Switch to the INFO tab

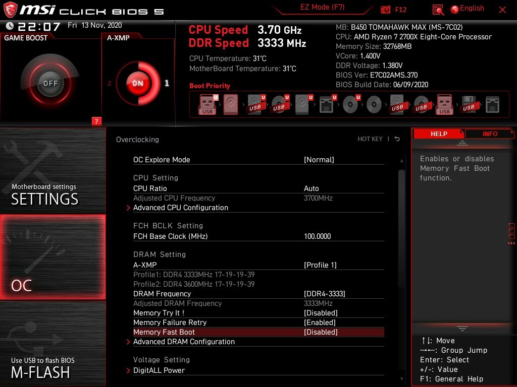click(490, 134)
